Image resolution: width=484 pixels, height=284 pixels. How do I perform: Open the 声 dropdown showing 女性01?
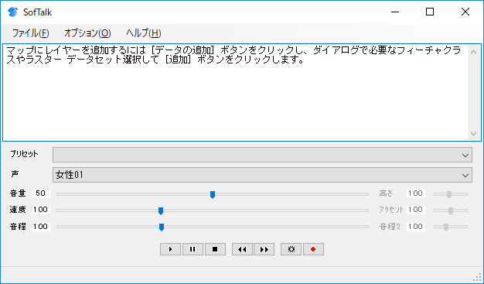point(262,175)
